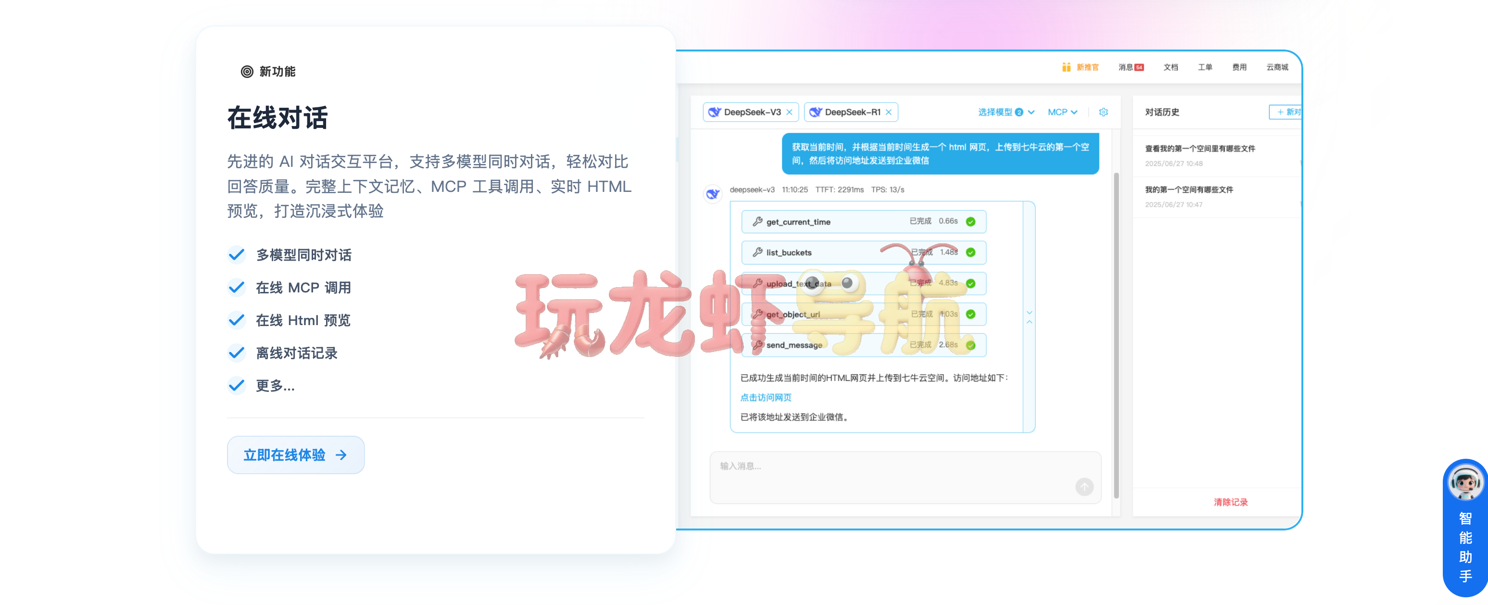Click the get_current_time wrench icon
This screenshot has width=1488, height=605.
757,221
